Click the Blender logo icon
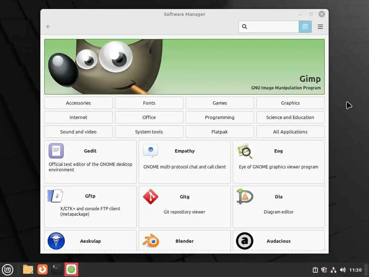The image size is (369, 277). point(151,241)
